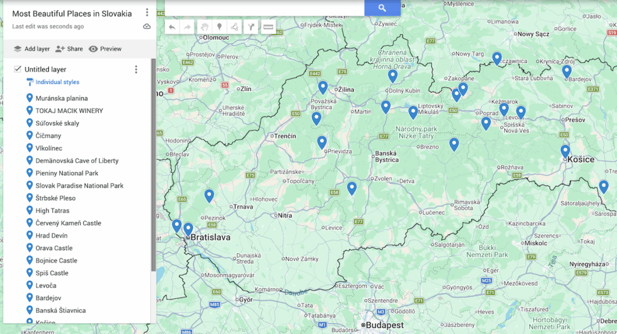Select the draw a line tool

pyautogui.click(x=234, y=27)
